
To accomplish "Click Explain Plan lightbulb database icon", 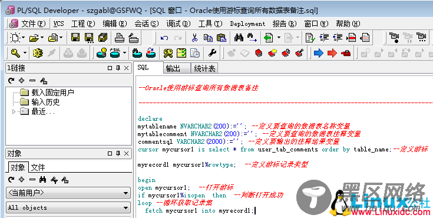I will point(101,52).
